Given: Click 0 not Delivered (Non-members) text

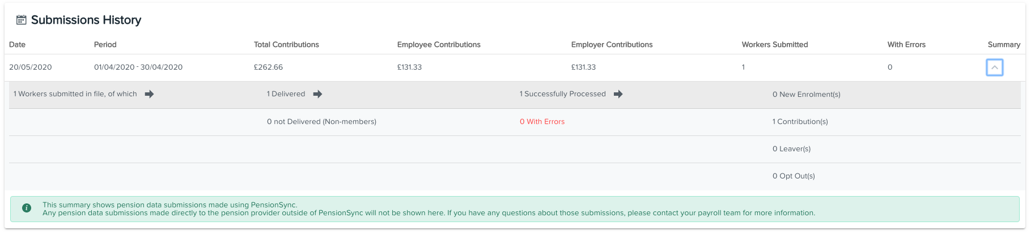Looking at the screenshot, I should coord(321,122).
